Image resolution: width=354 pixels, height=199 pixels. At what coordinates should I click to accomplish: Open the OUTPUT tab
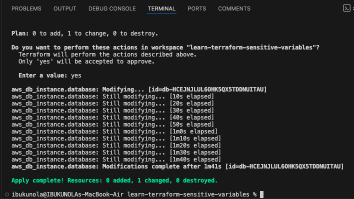tap(65, 8)
